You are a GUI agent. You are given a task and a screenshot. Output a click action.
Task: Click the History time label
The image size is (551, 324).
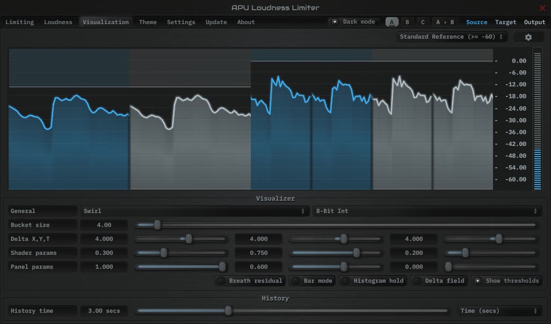(x=42, y=311)
